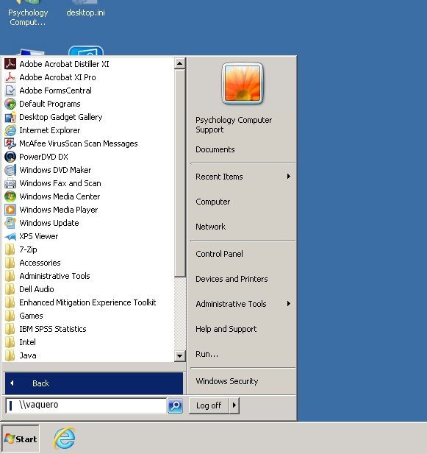Open Adobe FormsCentral icon
The image size is (427, 454).
10,91
